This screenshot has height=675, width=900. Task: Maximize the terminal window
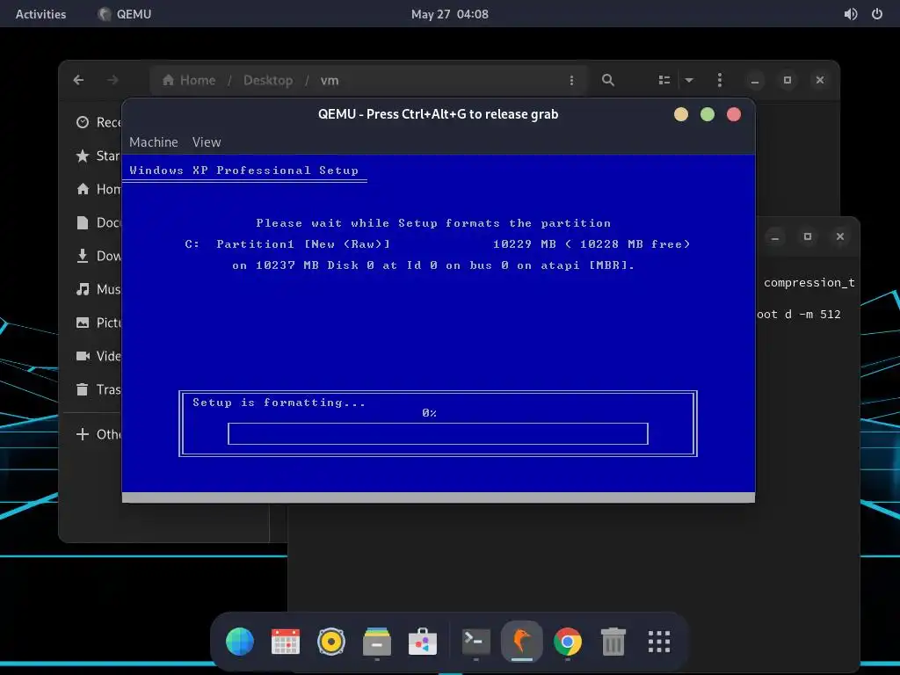[808, 236]
